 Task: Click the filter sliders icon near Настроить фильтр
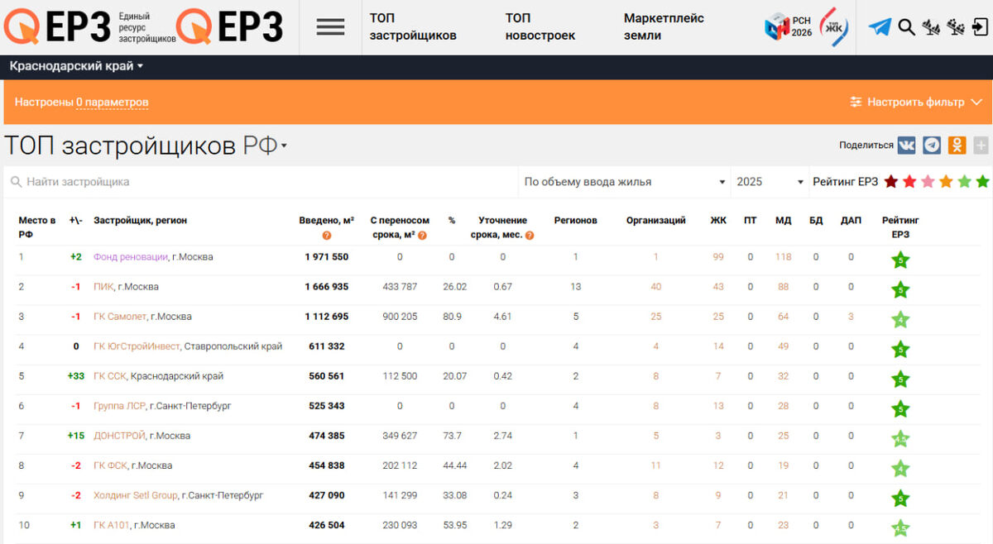(856, 103)
